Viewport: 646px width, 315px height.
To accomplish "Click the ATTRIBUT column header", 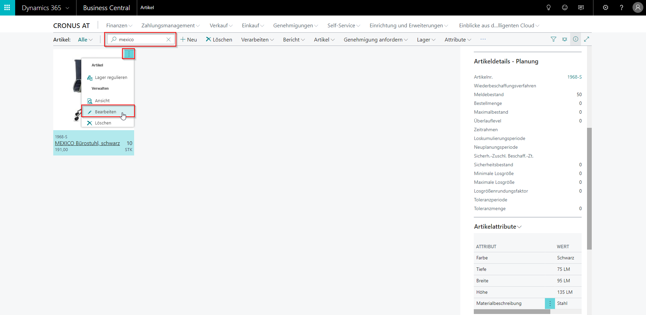I will tap(486, 247).
